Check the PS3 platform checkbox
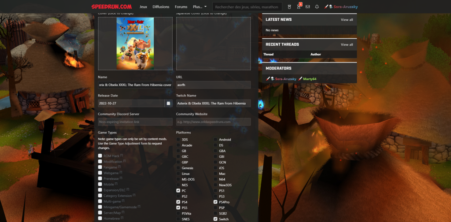This screenshot has height=222, width=451. click(x=215, y=196)
